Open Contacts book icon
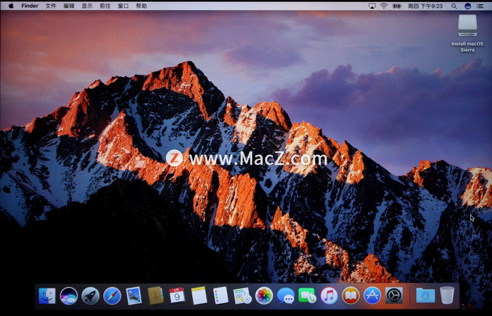This screenshot has width=492, height=316. 155,296
